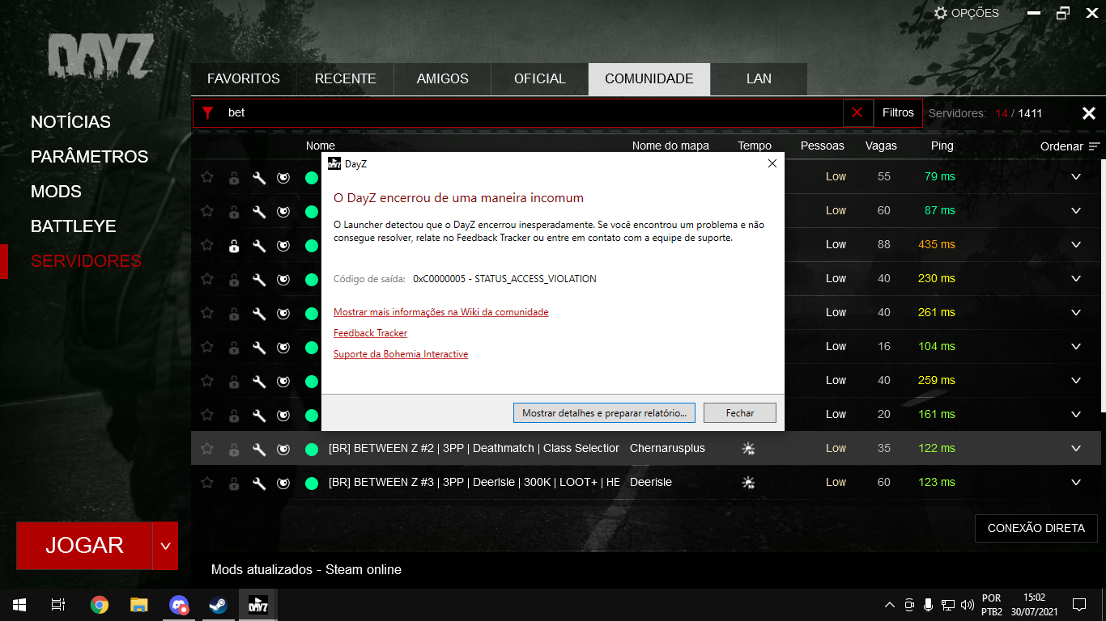Toggle favorite star on the 104 ms row

(207, 347)
